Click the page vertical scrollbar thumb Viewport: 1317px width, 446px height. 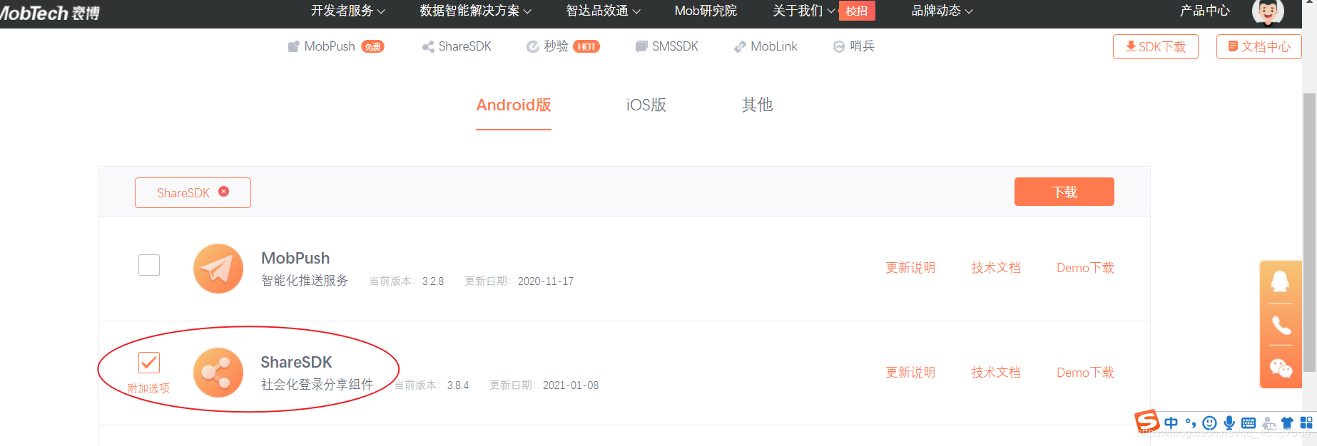1309,232
